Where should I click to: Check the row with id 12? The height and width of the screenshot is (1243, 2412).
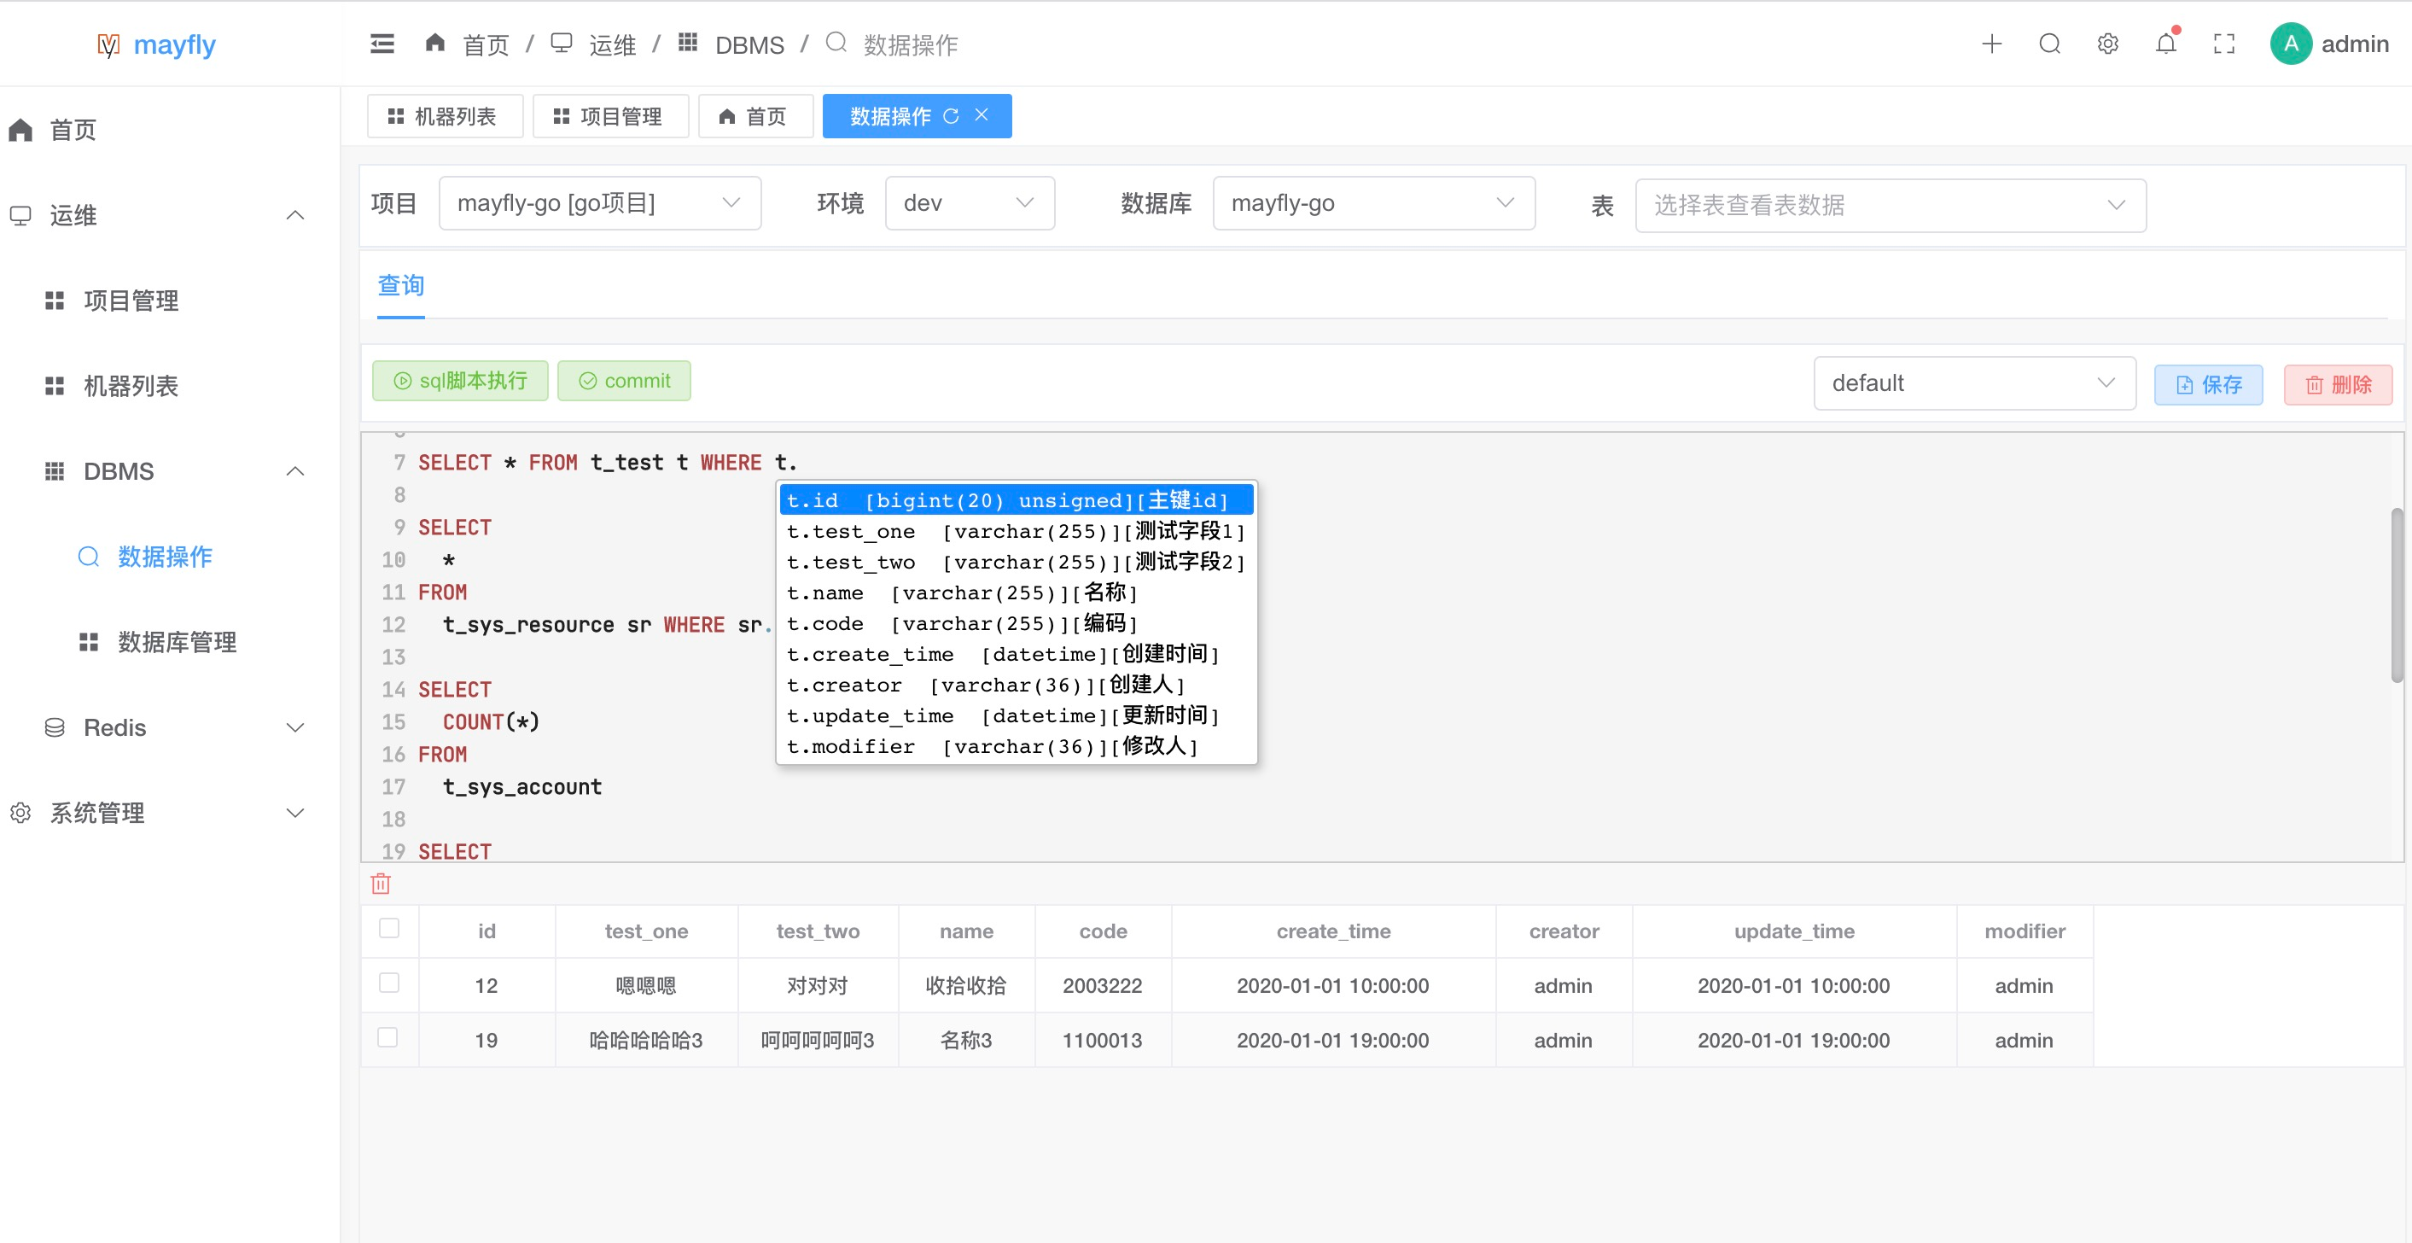pos(388,983)
